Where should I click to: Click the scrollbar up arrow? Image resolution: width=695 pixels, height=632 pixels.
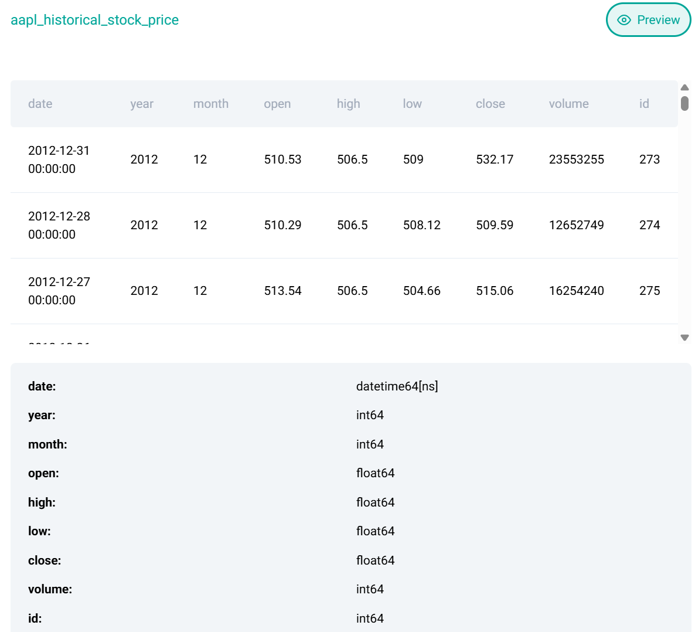(x=684, y=87)
